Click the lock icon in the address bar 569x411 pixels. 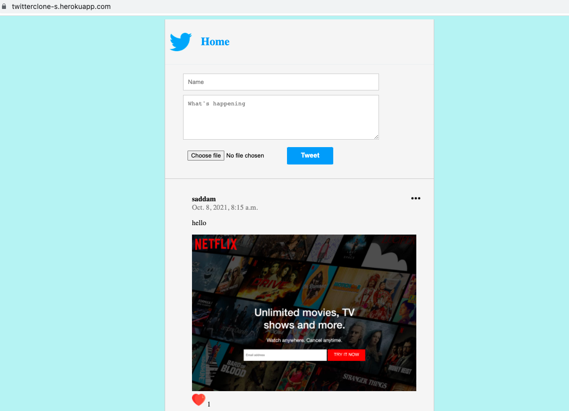click(4, 6)
